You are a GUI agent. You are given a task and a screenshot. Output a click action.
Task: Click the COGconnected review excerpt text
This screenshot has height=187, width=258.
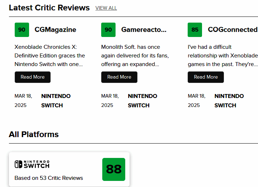(x=222, y=56)
